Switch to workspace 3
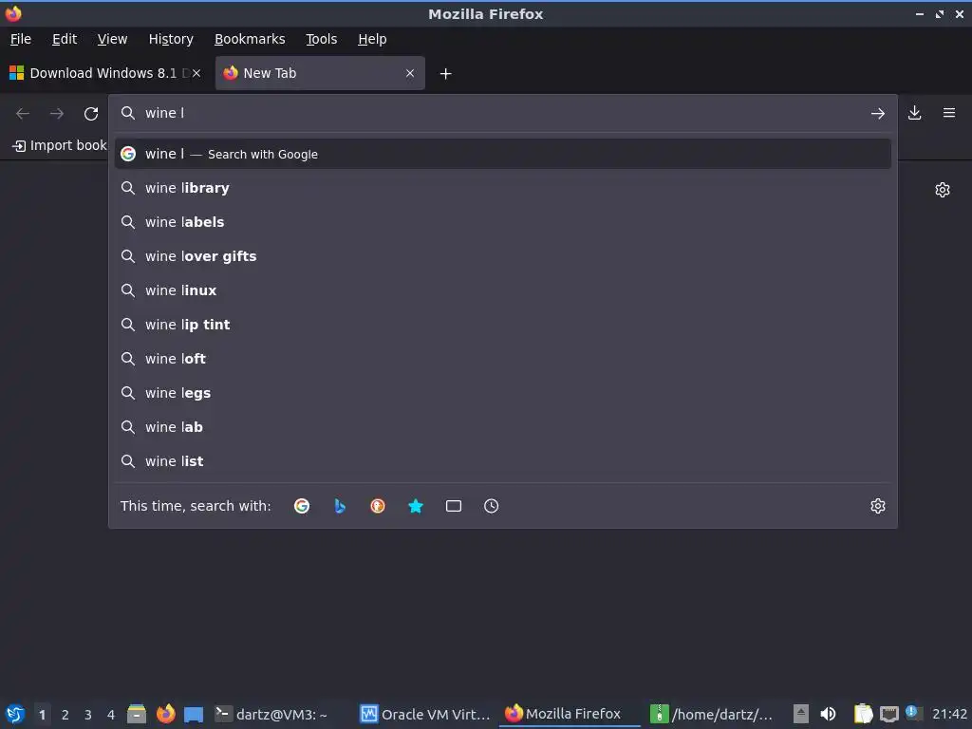 (88, 715)
